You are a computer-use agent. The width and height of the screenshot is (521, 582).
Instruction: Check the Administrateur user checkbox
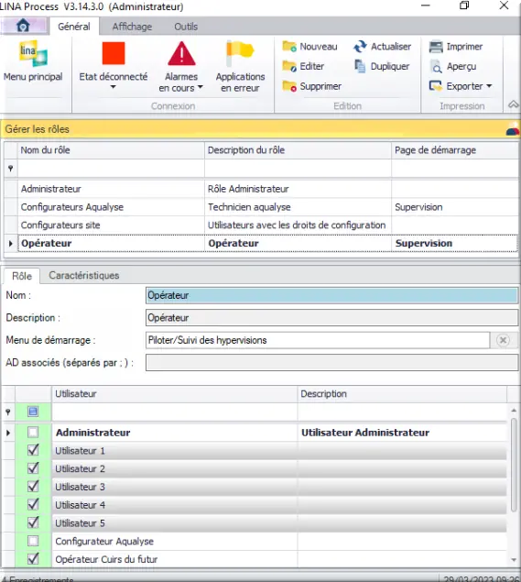[x=33, y=433]
